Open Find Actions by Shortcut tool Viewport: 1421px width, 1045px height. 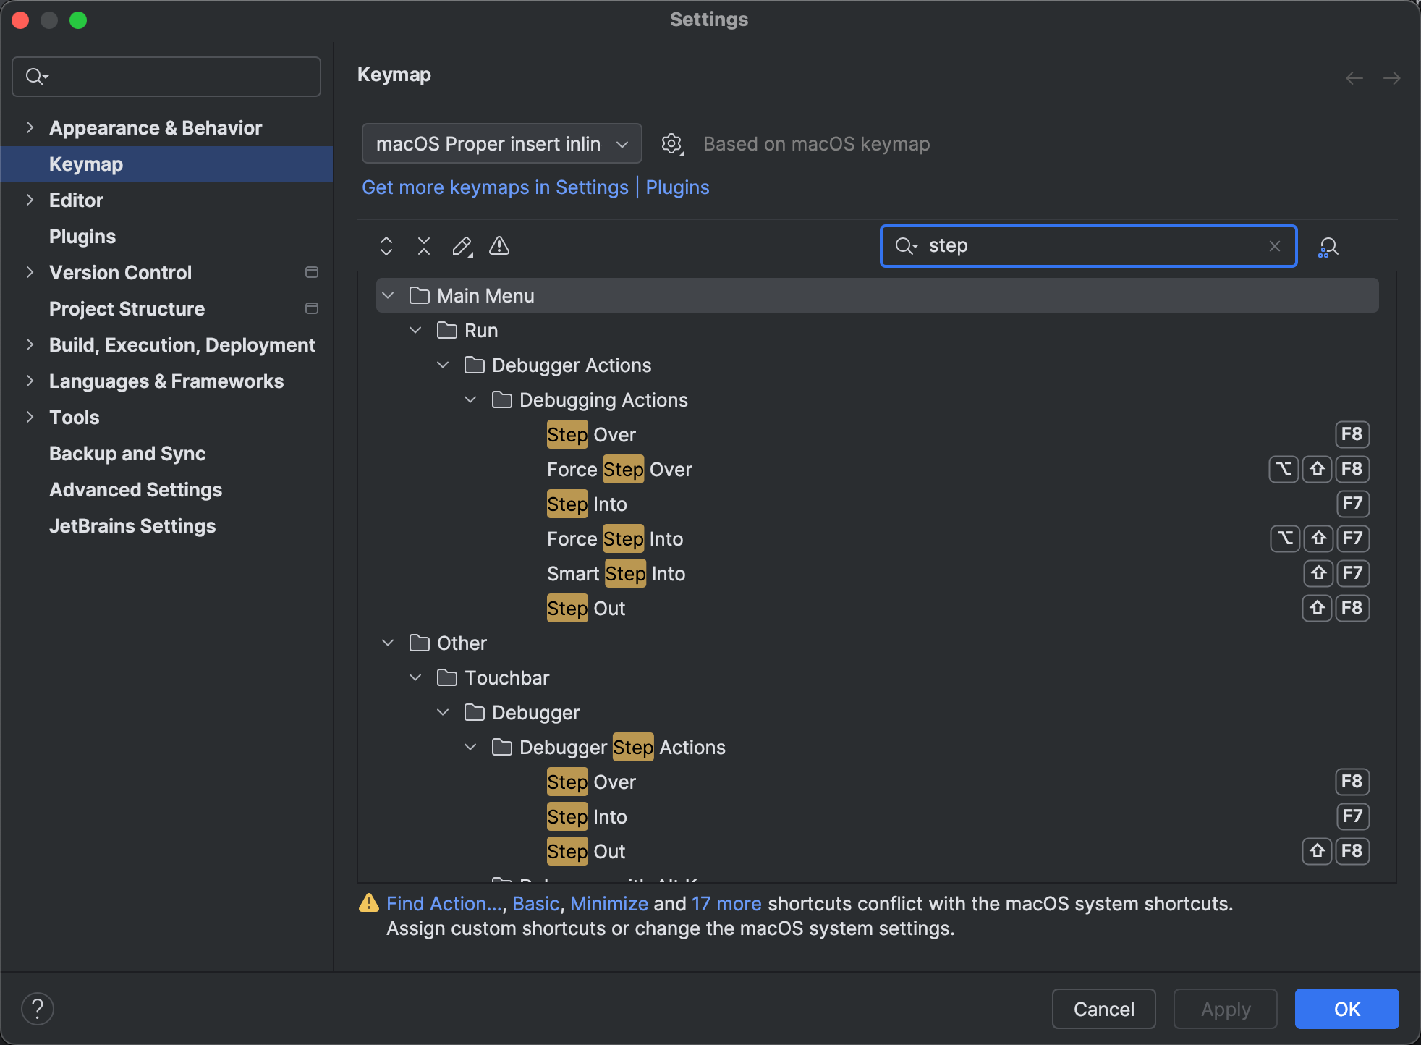(1328, 247)
